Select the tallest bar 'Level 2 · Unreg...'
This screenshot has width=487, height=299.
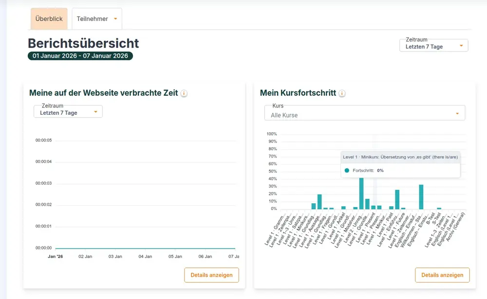click(361, 193)
